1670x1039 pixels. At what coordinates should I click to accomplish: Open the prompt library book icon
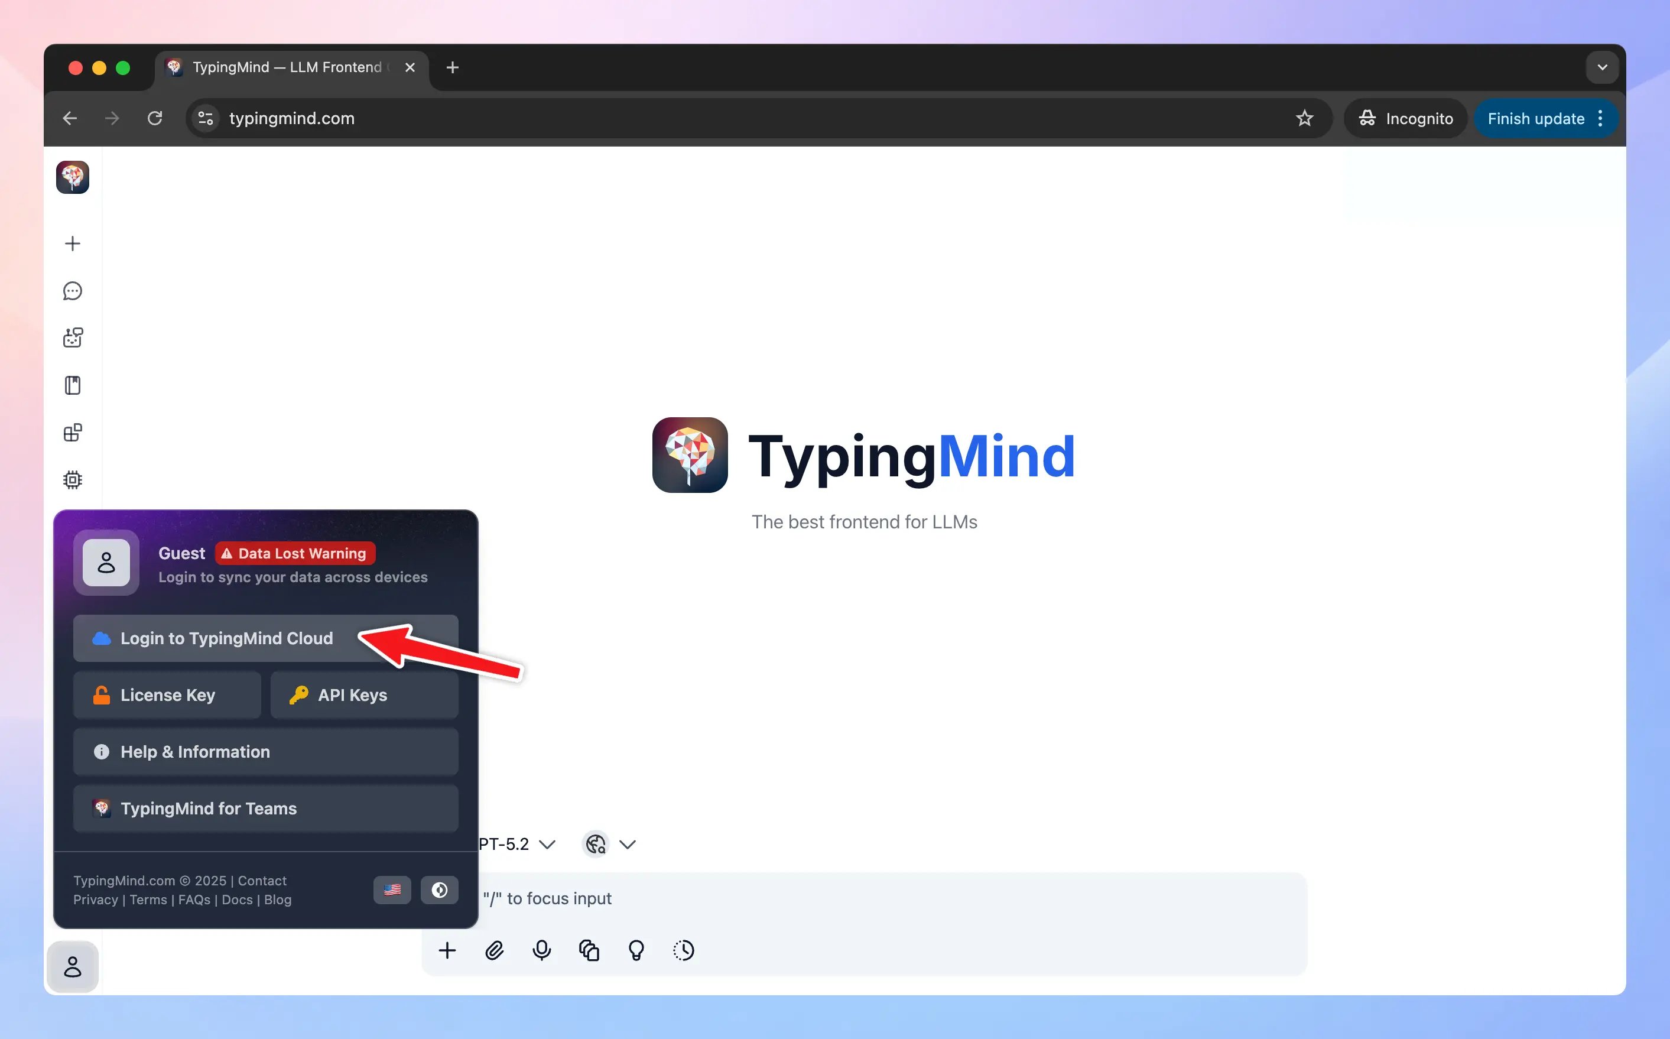[72, 385]
